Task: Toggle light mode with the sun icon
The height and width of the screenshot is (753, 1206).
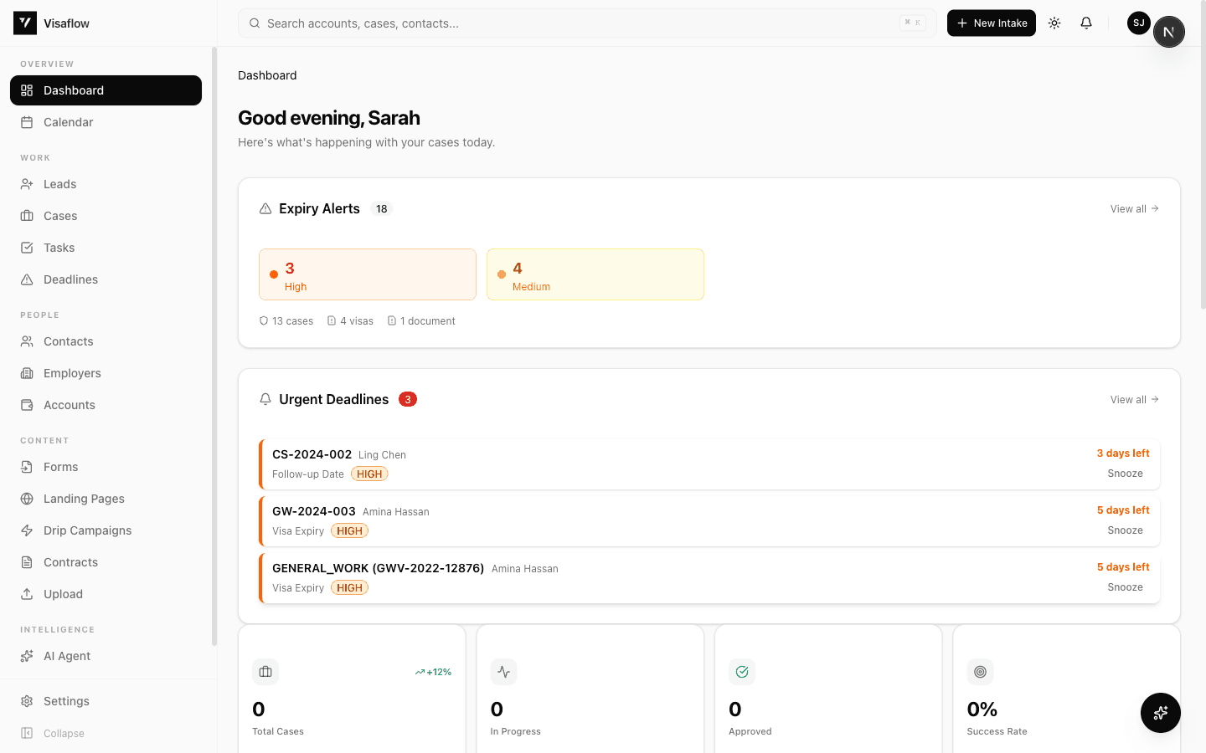Action: point(1054,23)
